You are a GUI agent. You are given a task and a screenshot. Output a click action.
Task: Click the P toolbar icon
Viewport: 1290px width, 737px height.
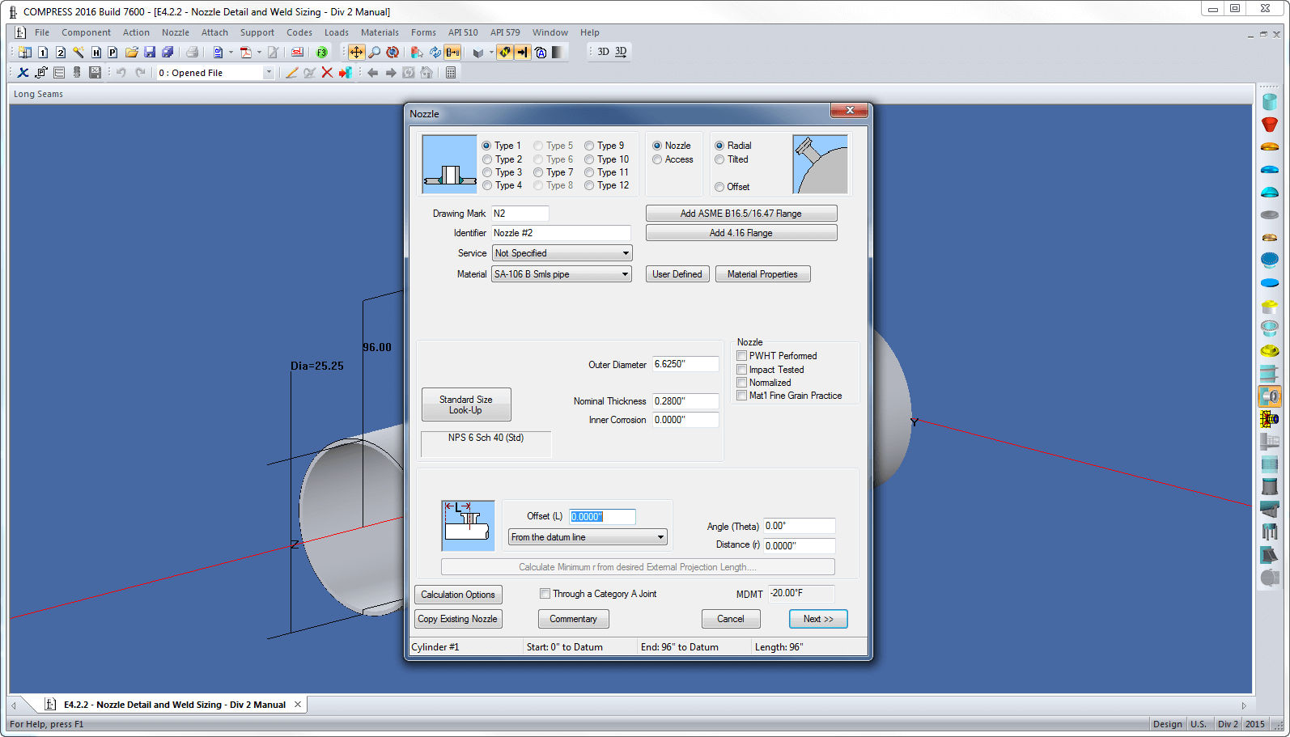tap(112, 53)
